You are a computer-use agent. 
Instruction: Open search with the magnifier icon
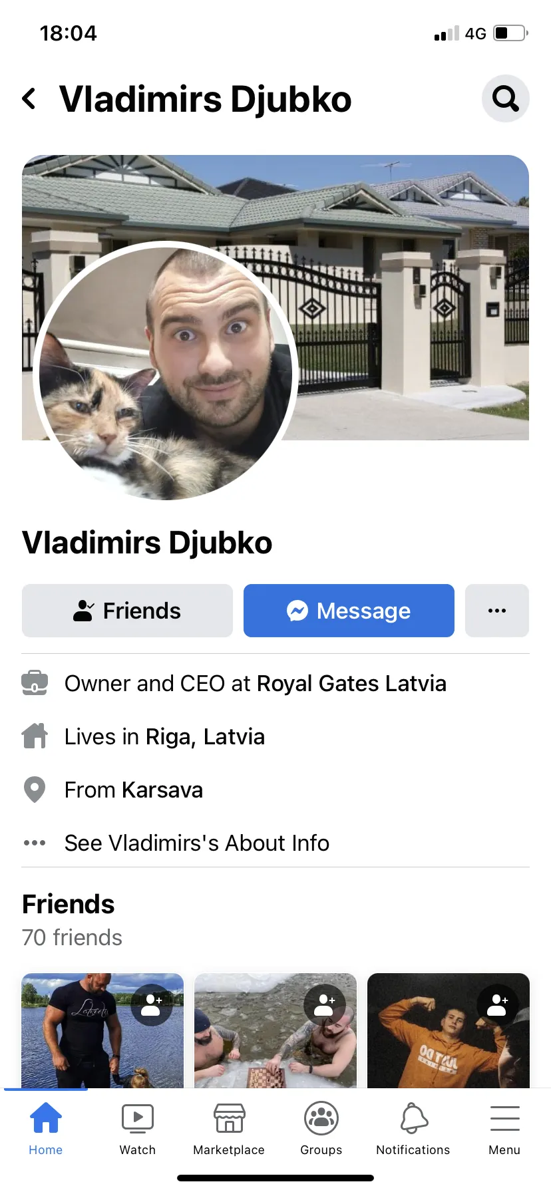pyautogui.click(x=506, y=98)
